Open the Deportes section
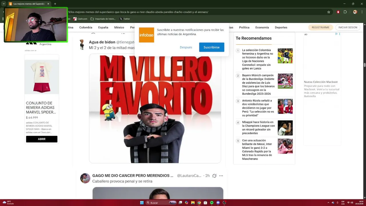Image resolution: width=366 pixels, height=206 pixels. click(x=281, y=27)
